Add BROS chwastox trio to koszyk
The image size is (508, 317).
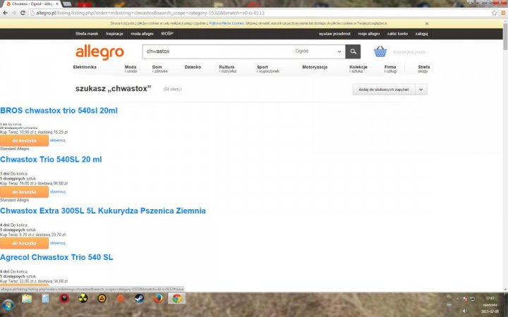coord(24,140)
